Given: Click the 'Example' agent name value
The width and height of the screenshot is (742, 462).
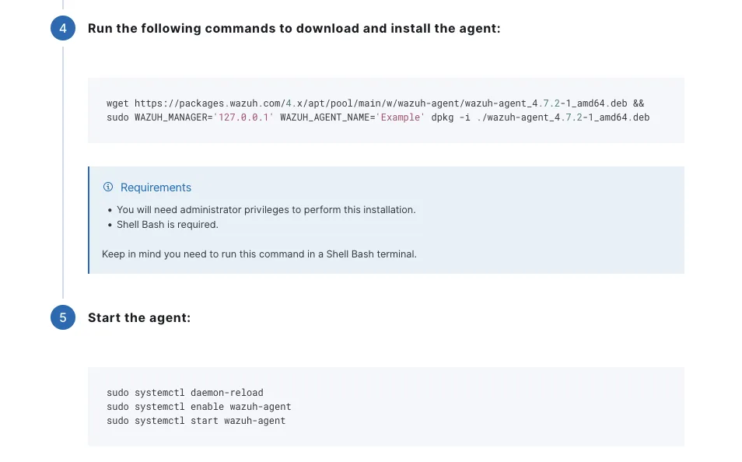Looking at the screenshot, I should pos(400,117).
